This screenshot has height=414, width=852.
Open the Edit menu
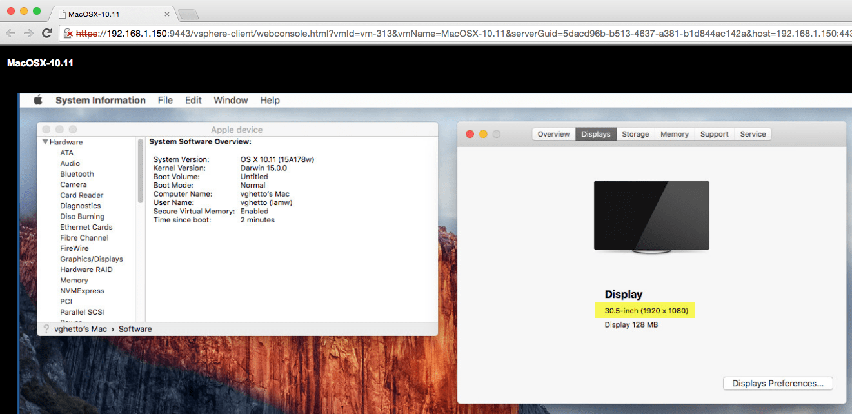point(193,100)
